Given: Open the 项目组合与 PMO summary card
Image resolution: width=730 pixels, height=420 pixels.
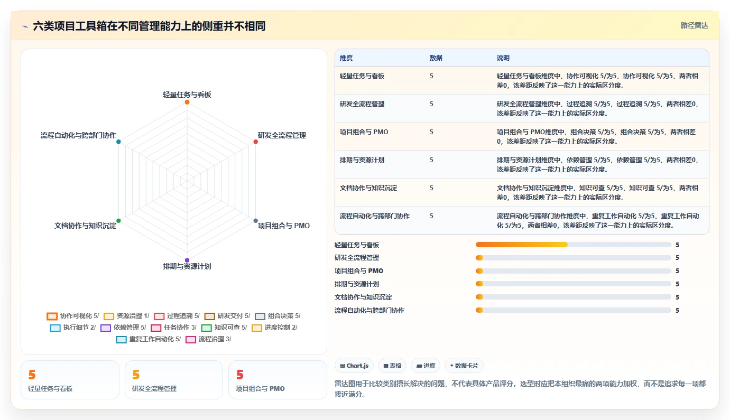Looking at the screenshot, I should tap(278, 380).
